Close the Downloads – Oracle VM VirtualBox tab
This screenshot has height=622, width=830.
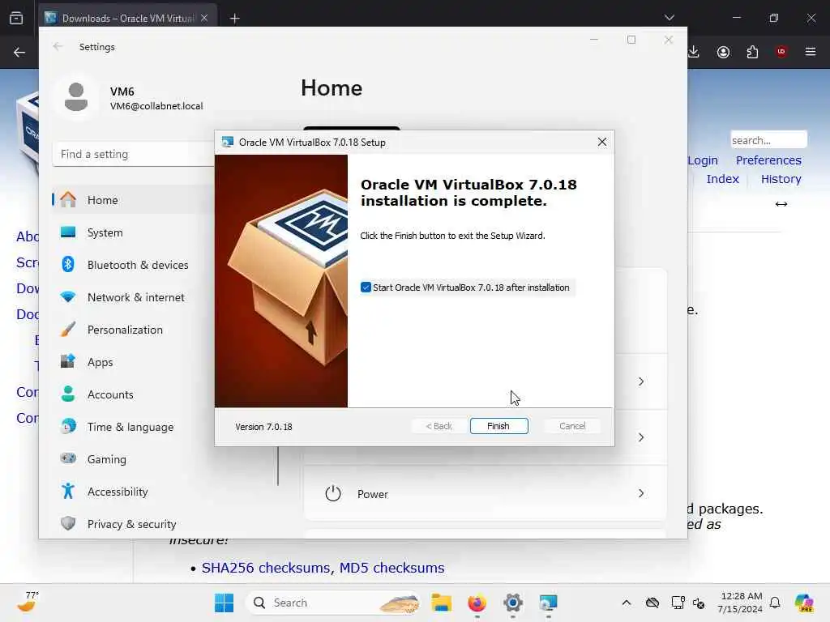204,18
